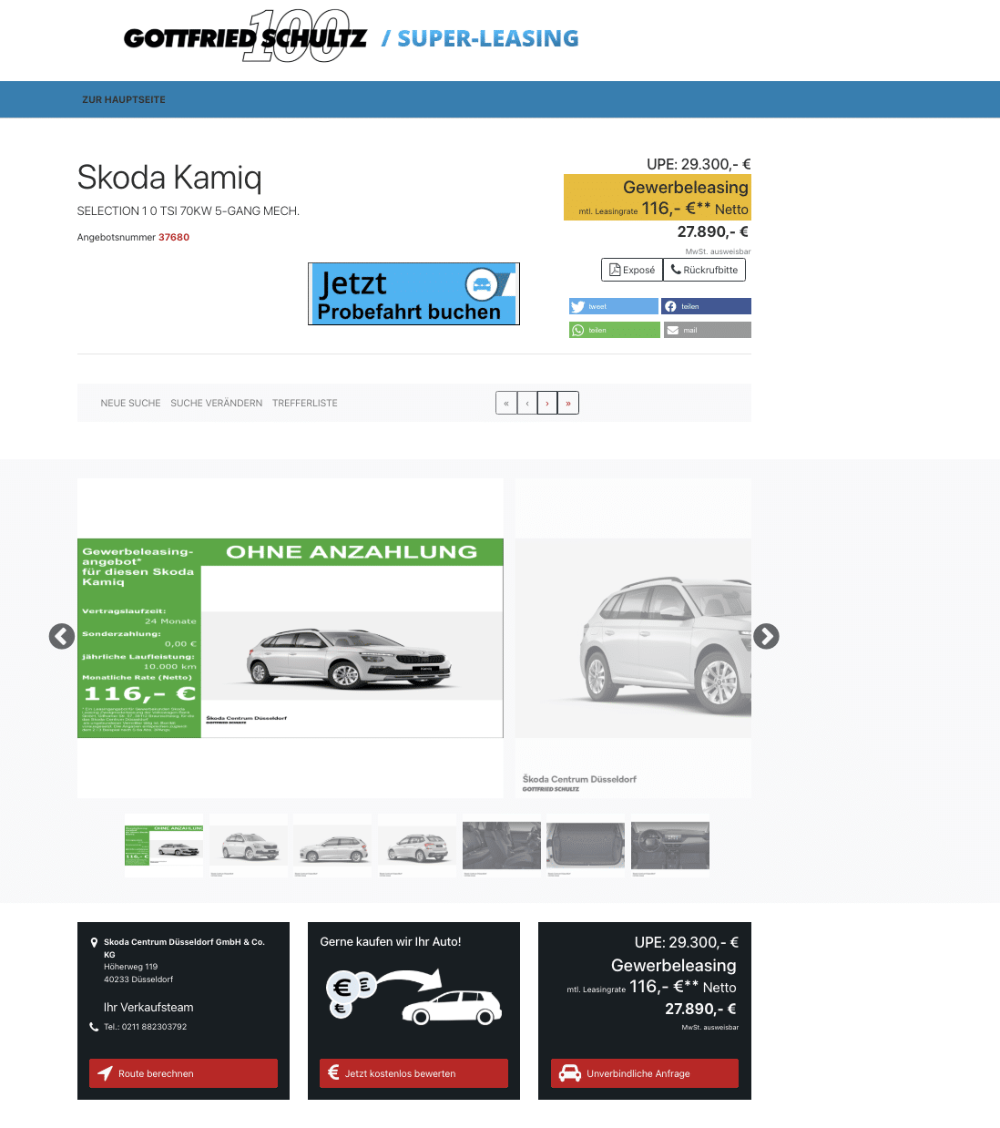Select the third thumbnail showing side view
Screen dimensions: 1000x1128
tap(332, 846)
